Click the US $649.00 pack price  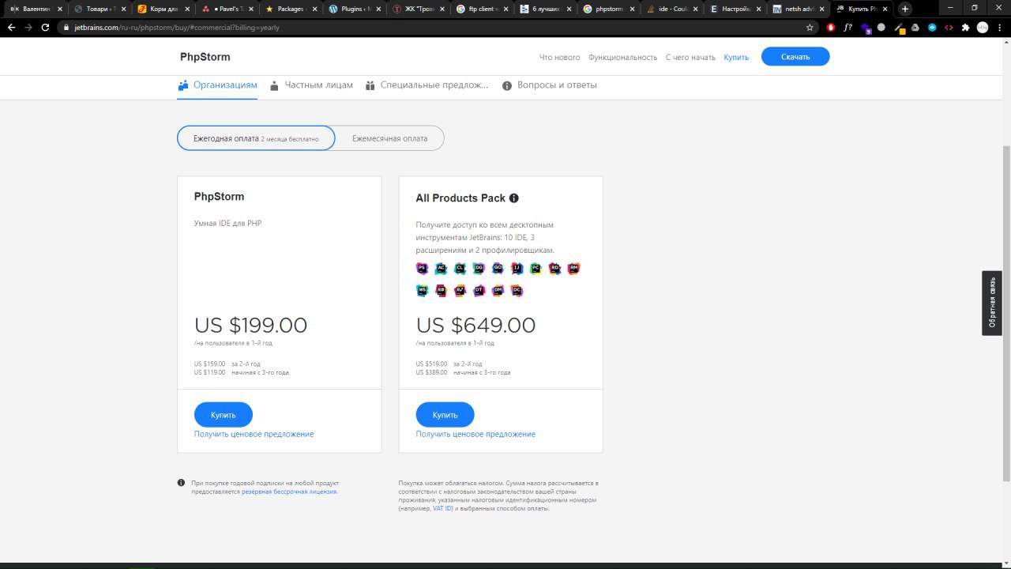point(475,325)
